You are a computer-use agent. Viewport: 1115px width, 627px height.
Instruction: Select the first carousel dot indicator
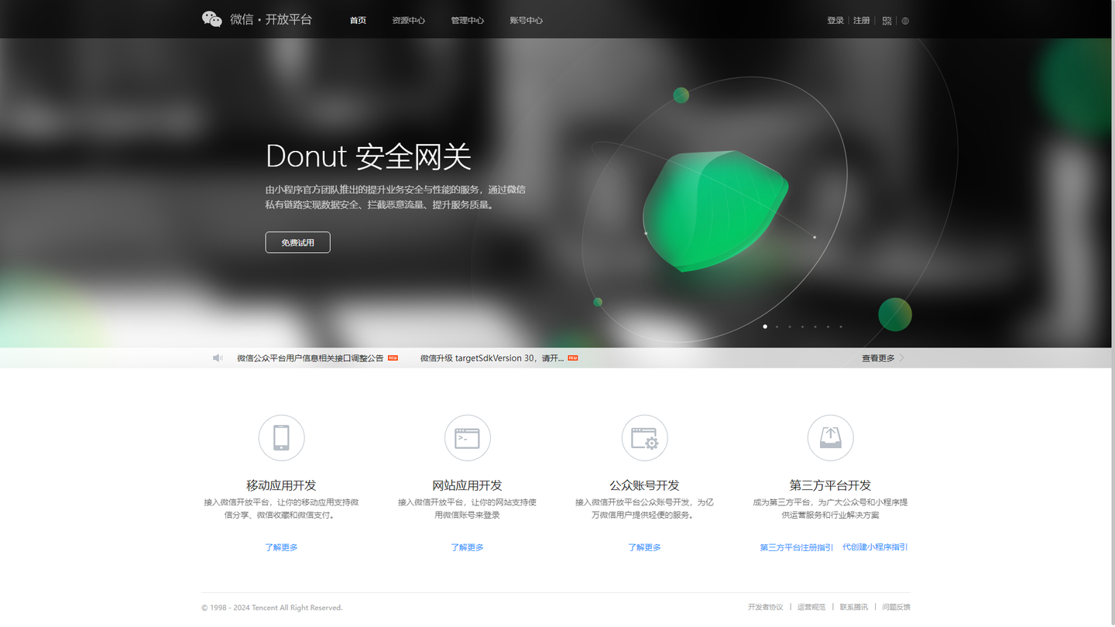(765, 327)
